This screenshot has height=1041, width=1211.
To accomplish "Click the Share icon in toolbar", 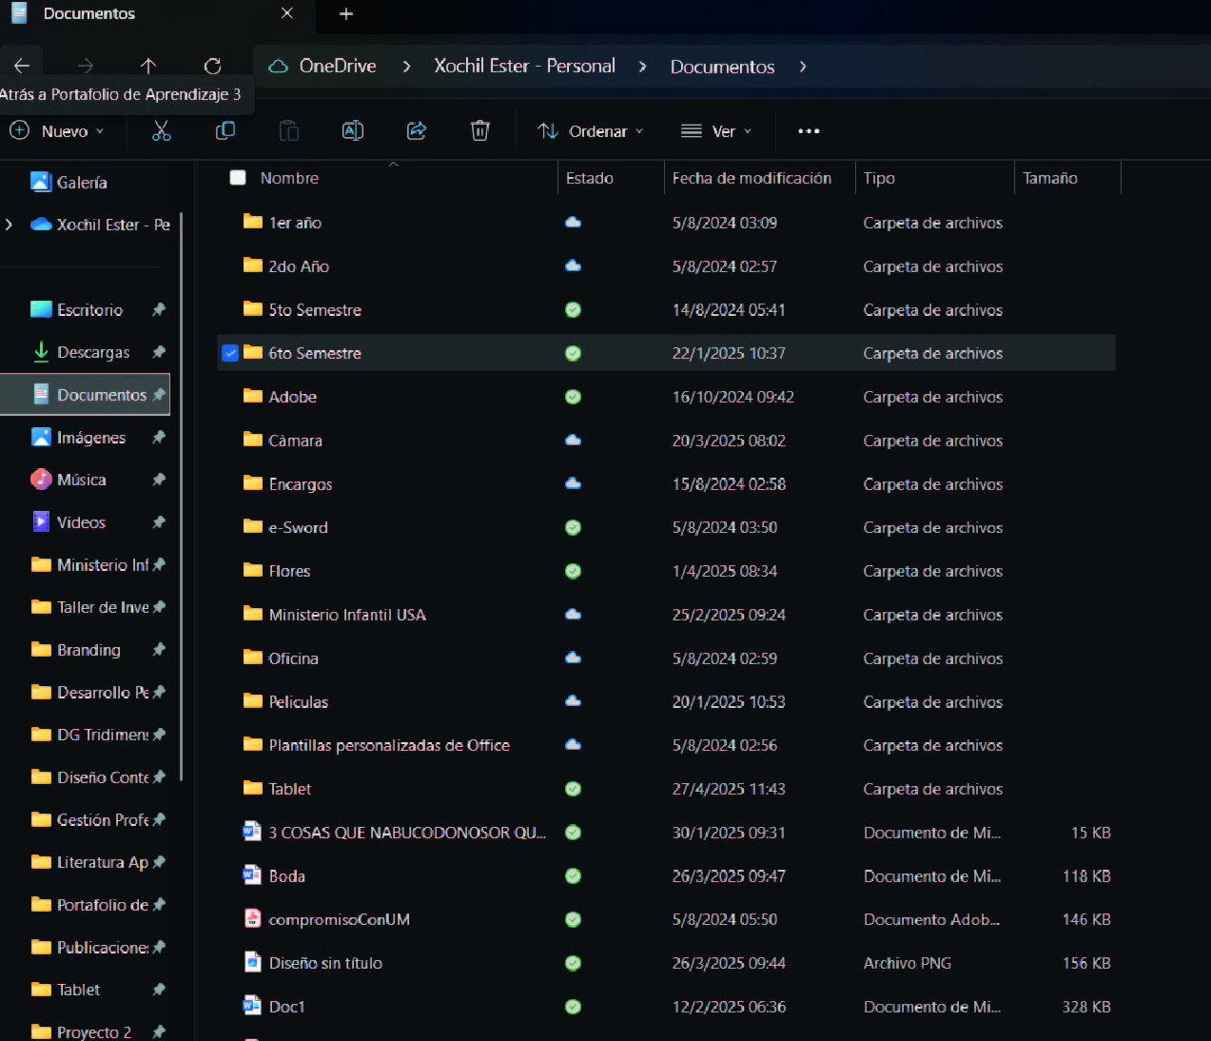I will (x=417, y=131).
